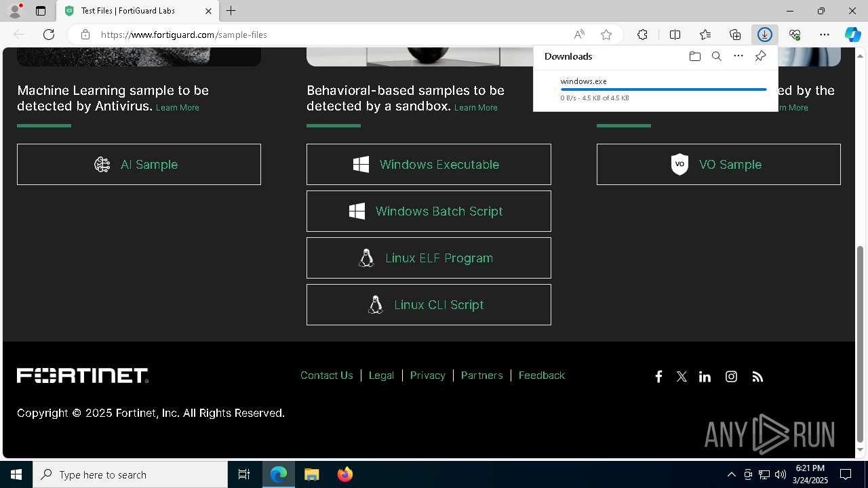868x488 pixels.
Task: Close the Test Files FortiGuard Labs tab
Action: pyautogui.click(x=208, y=11)
